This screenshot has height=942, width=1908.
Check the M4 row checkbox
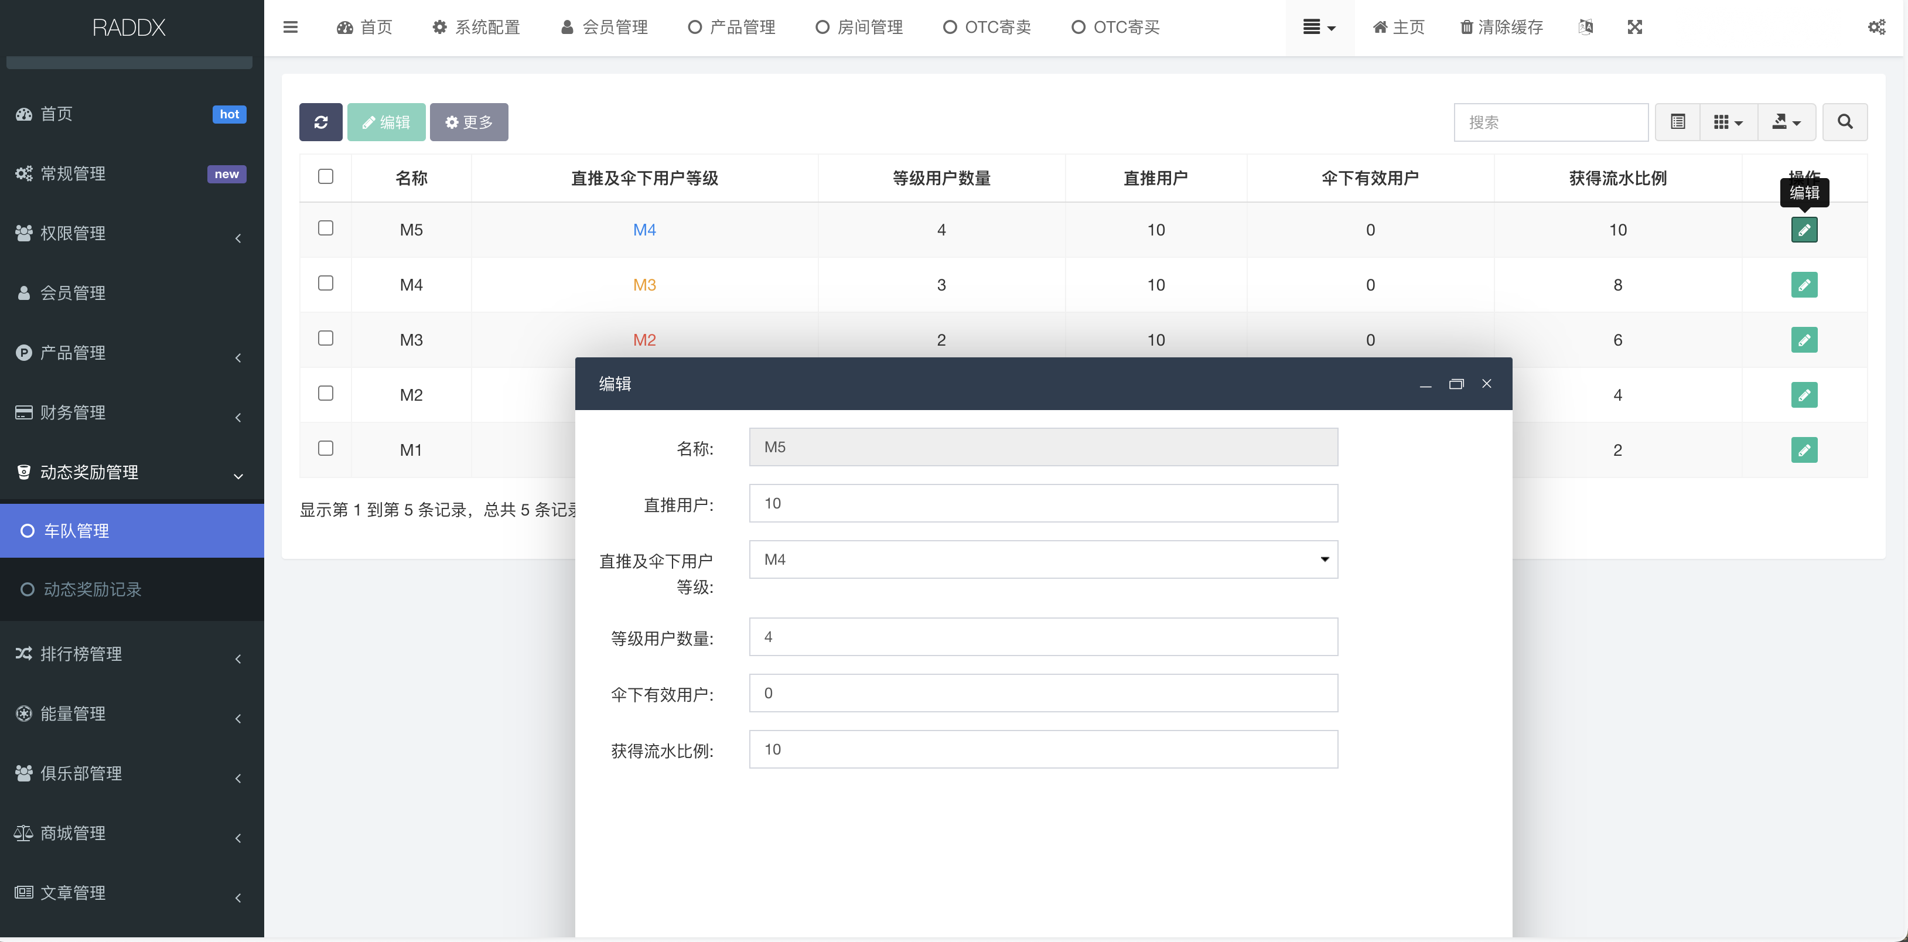(325, 283)
